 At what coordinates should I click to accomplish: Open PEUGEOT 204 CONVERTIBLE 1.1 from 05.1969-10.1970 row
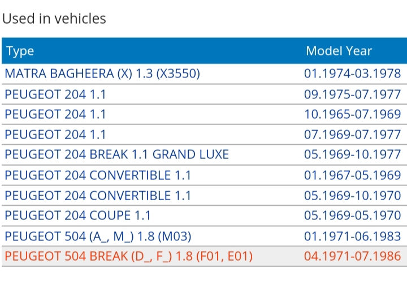pyautogui.click(x=98, y=196)
